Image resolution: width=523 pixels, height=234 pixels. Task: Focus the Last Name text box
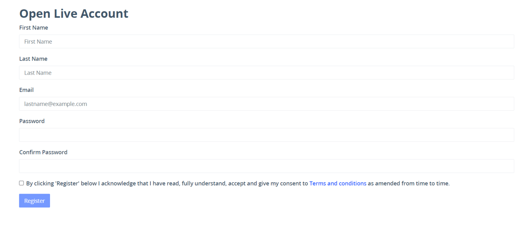coord(266,73)
